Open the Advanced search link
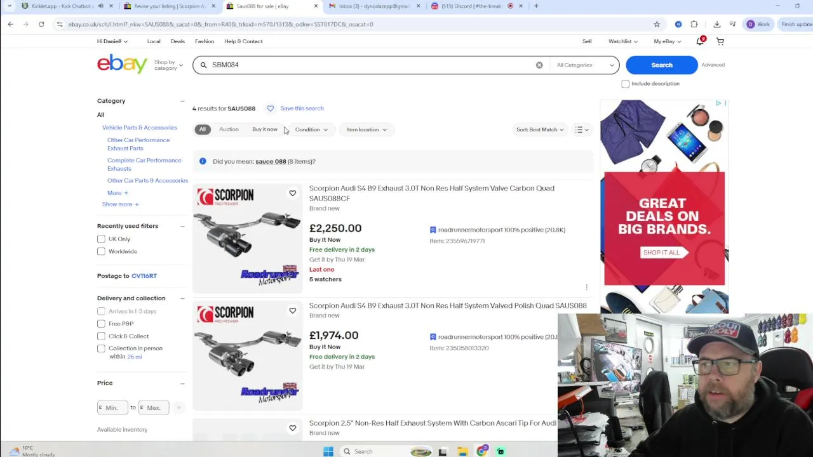Viewport: 813px width, 457px height. [713, 65]
